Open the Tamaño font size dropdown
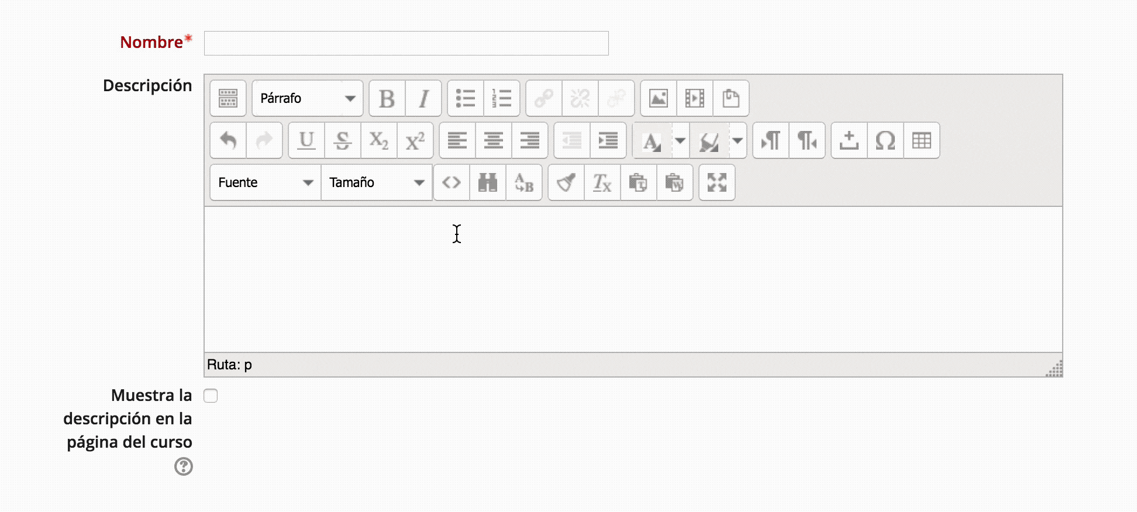This screenshot has height=512, width=1137. pyautogui.click(x=377, y=183)
